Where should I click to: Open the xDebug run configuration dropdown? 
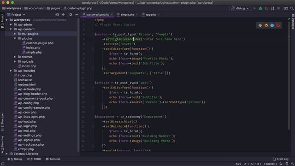click(x=240, y=8)
